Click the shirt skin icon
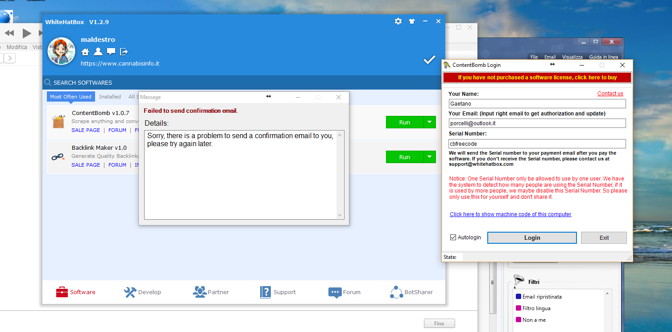The height and width of the screenshot is (332, 672). 411,21
